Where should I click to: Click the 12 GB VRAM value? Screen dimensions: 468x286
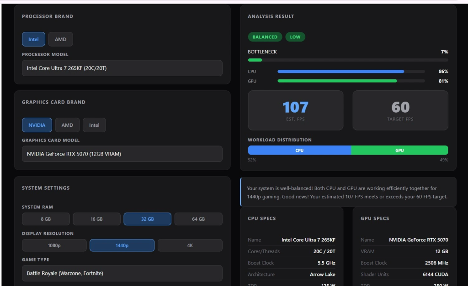(x=442, y=251)
